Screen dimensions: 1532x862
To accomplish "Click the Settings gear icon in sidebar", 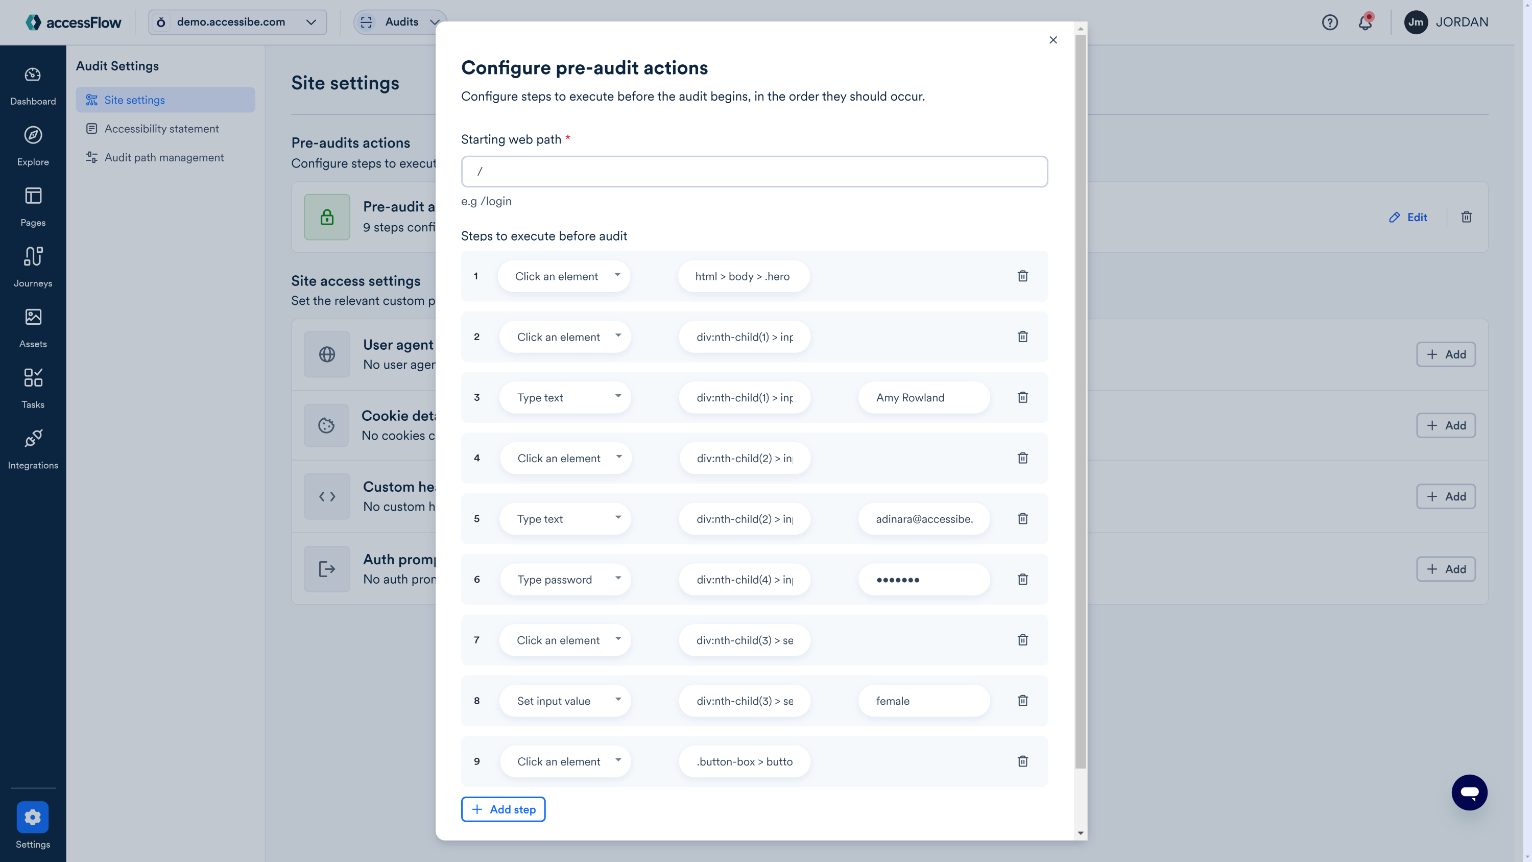I will pos(33,817).
